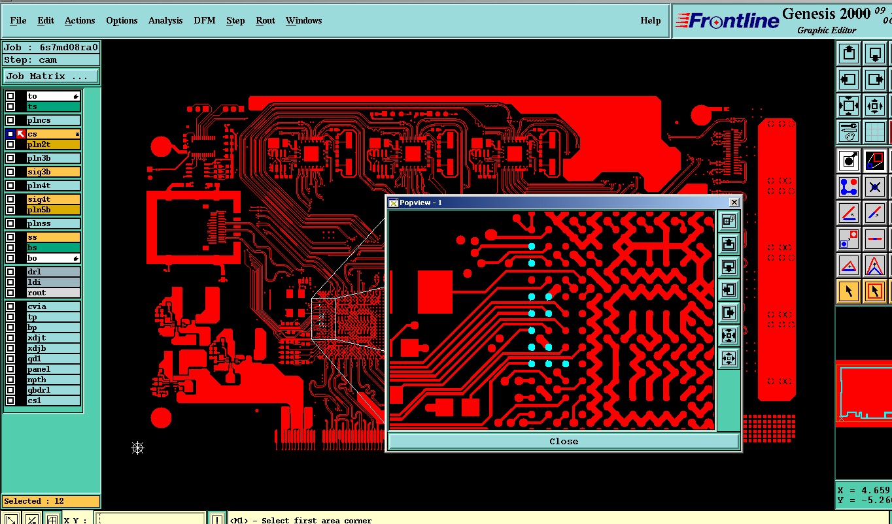Click the zoom out icon in main toolbar
892x524 pixels.
(875, 105)
